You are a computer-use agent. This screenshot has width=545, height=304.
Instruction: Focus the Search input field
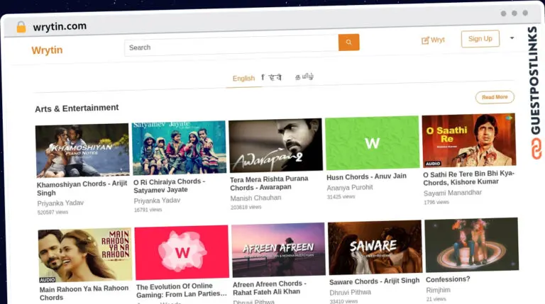click(x=231, y=47)
